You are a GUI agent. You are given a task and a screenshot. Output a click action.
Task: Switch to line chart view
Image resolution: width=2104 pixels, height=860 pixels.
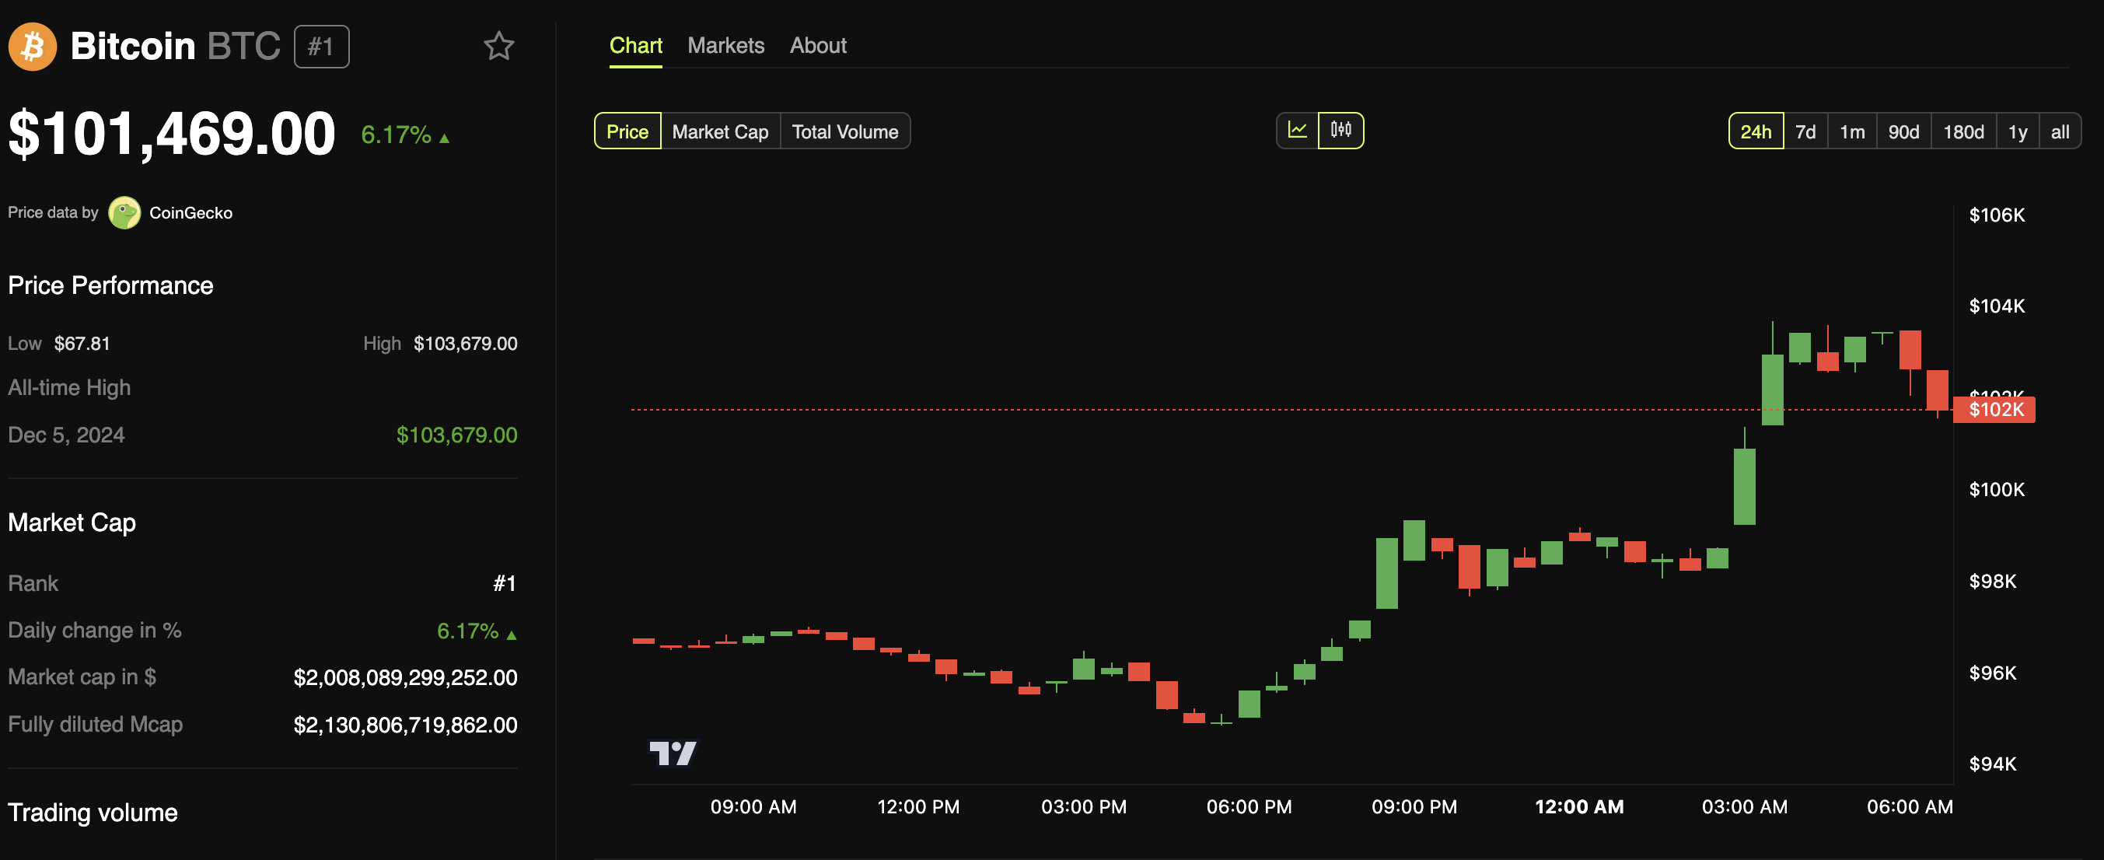(x=1297, y=131)
